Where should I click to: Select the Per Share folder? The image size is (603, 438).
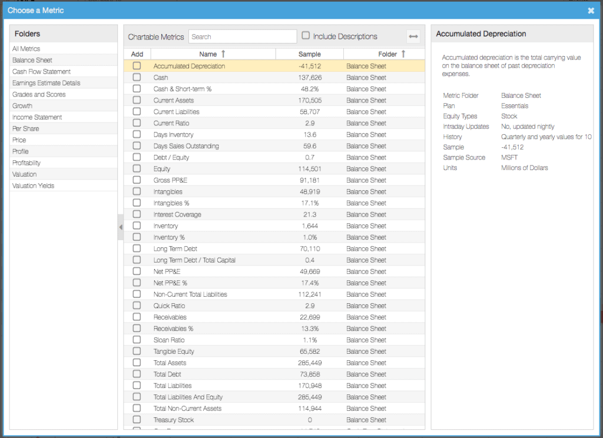[x=64, y=128]
